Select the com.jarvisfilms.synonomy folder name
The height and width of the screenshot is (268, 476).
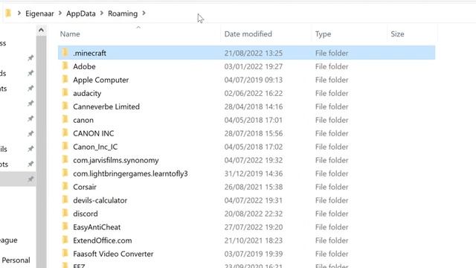coord(116,160)
